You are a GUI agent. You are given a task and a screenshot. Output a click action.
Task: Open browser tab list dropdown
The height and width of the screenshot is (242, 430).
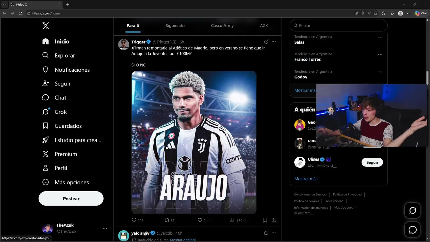click(x=4, y=4)
